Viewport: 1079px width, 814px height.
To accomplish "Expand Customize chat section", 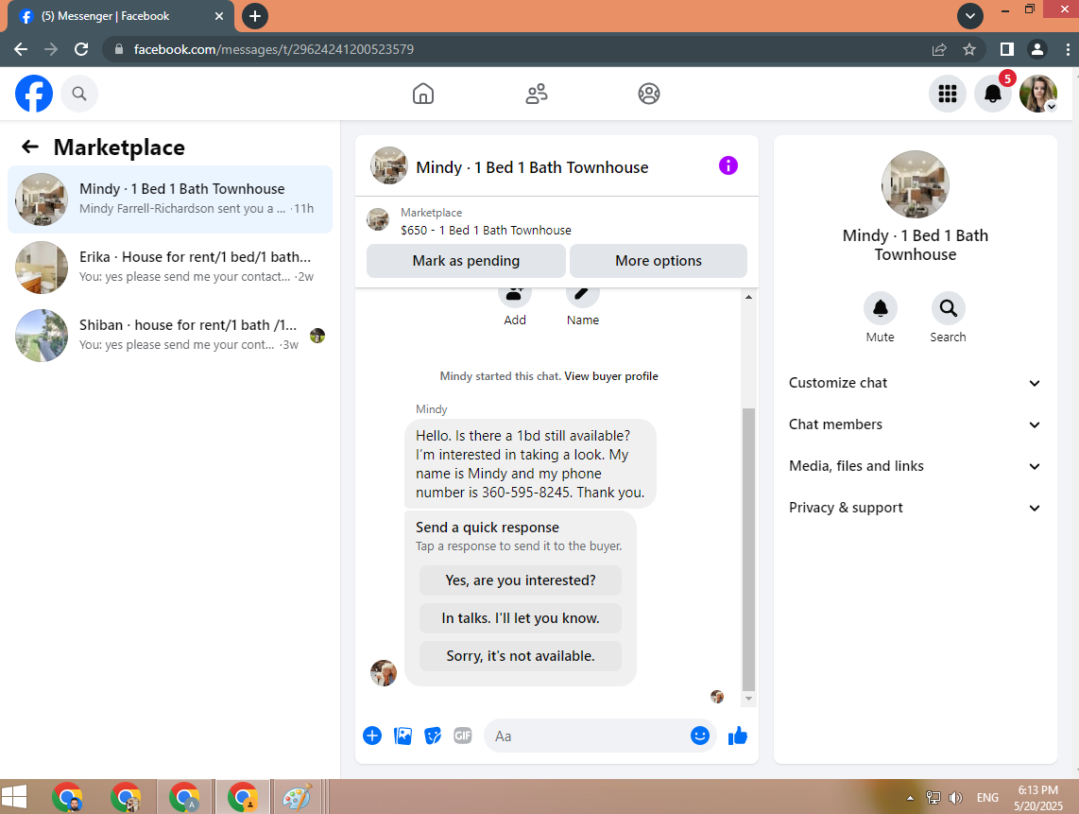I will [915, 383].
